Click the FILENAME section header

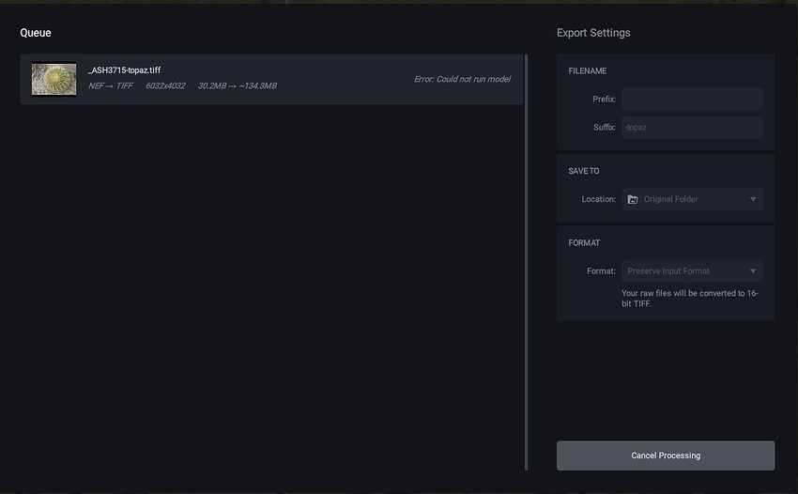tap(587, 71)
